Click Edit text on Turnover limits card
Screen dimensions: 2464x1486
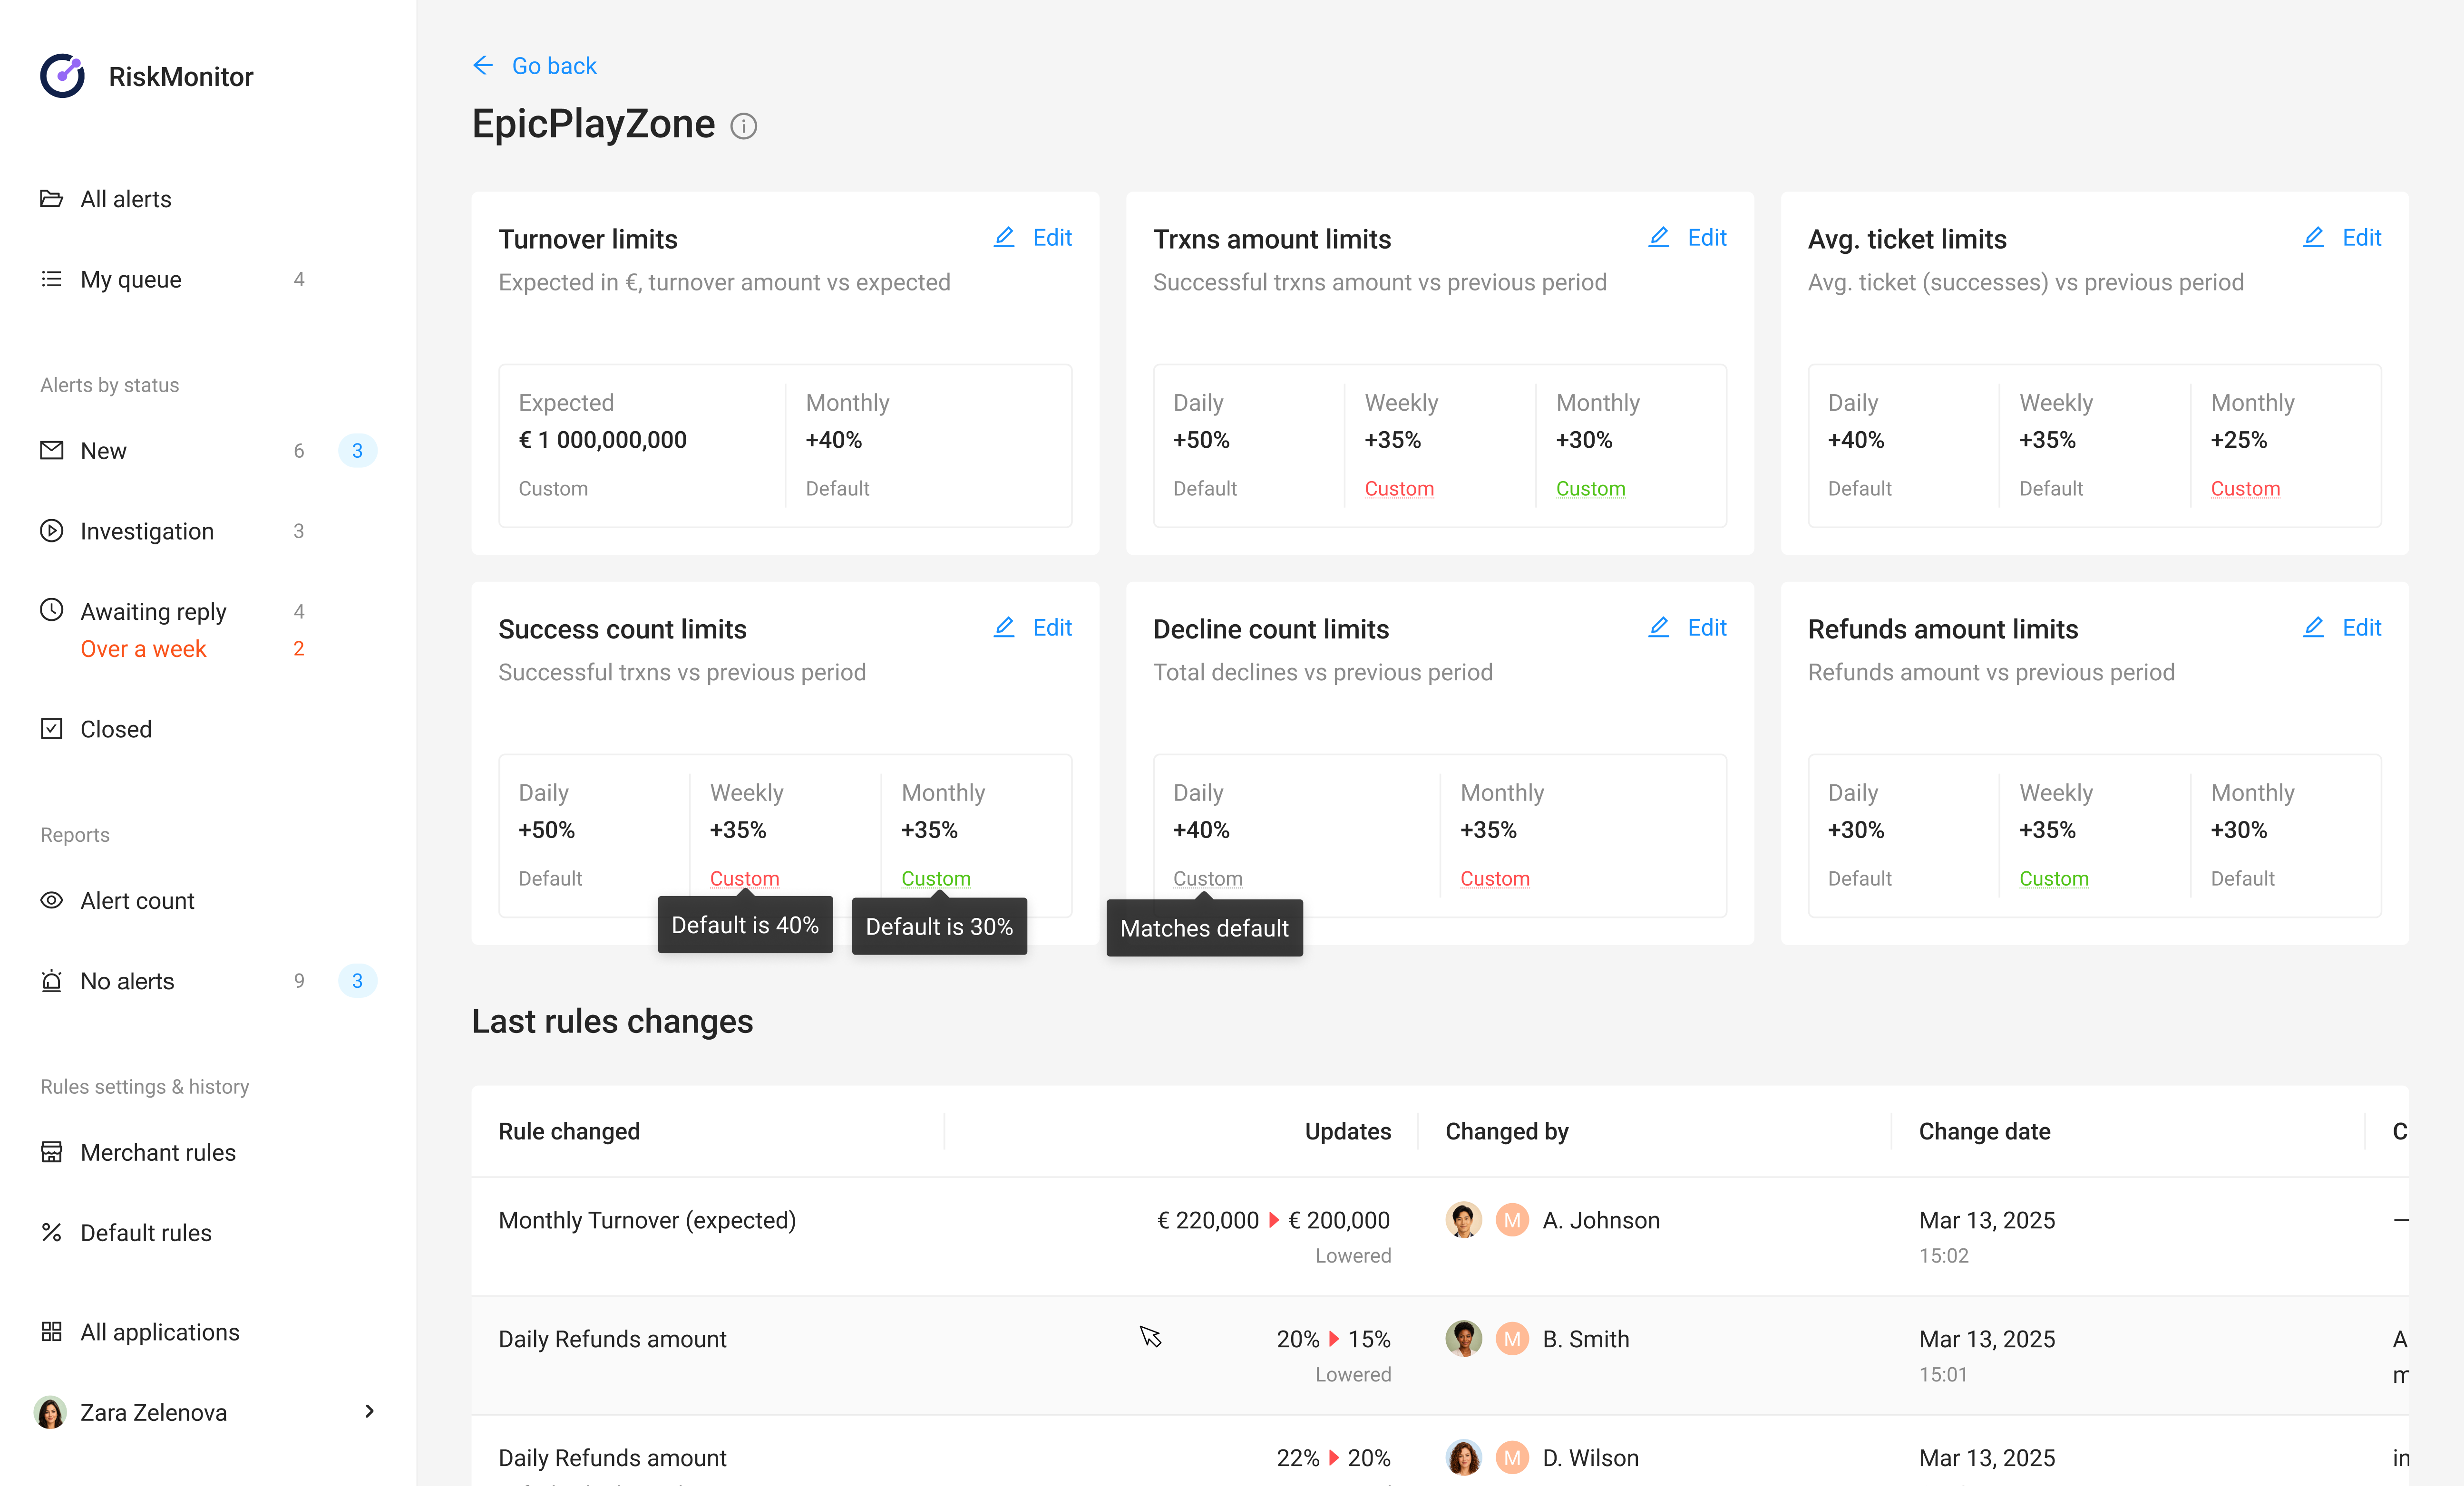click(x=1052, y=237)
